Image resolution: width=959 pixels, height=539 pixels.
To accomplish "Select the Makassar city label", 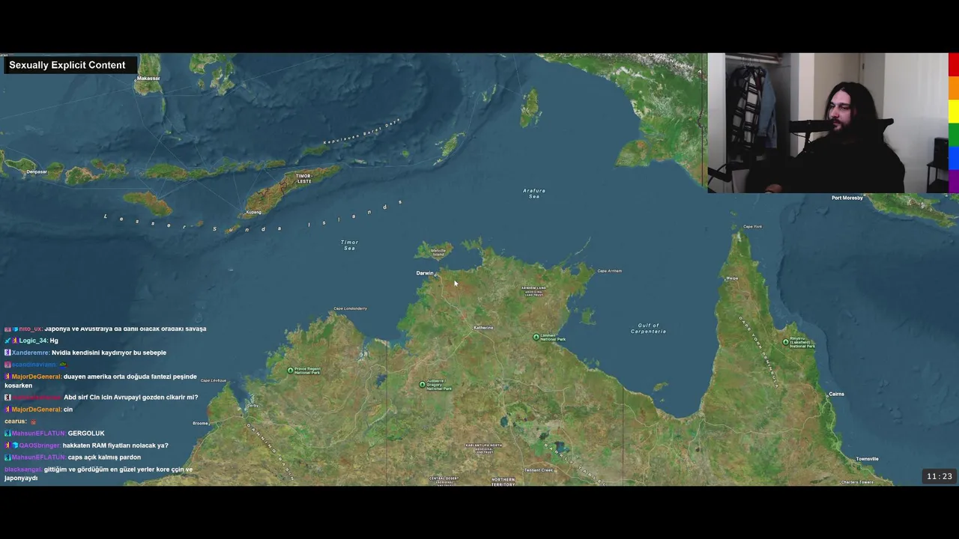I will click(148, 79).
